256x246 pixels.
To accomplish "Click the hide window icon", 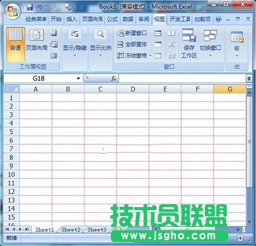I will click(158, 44).
